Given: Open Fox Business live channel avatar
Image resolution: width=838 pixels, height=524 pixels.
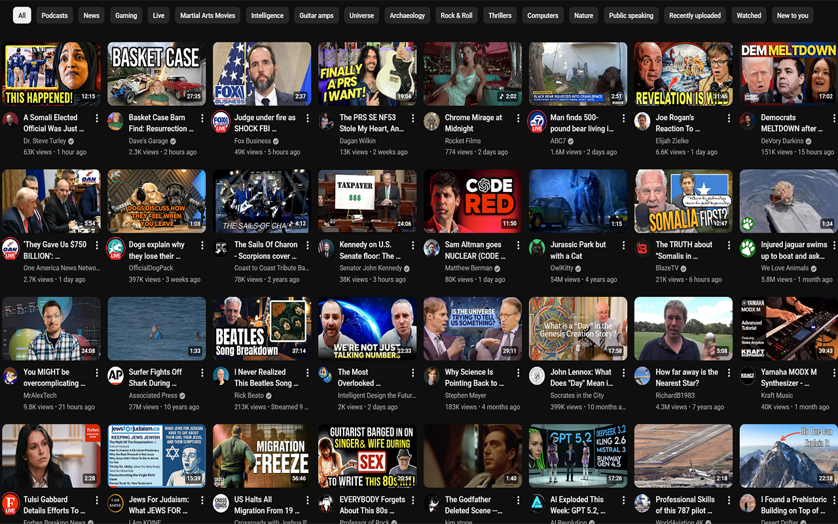Looking at the screenshot, I should pyautogui.click(x=221, y=122).
